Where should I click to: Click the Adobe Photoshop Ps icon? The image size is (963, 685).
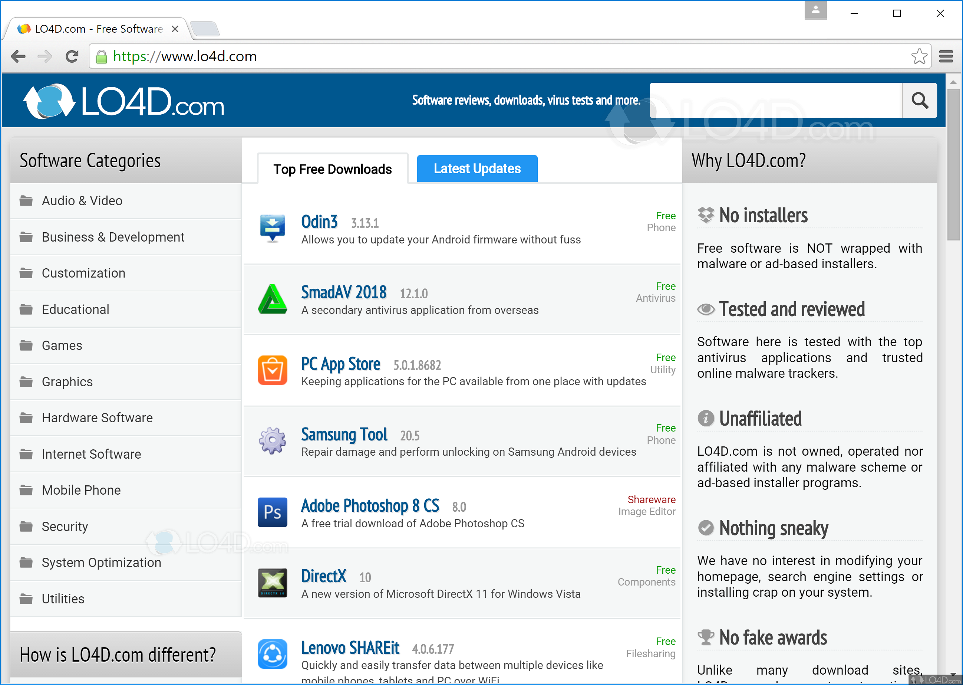point(272,512)
